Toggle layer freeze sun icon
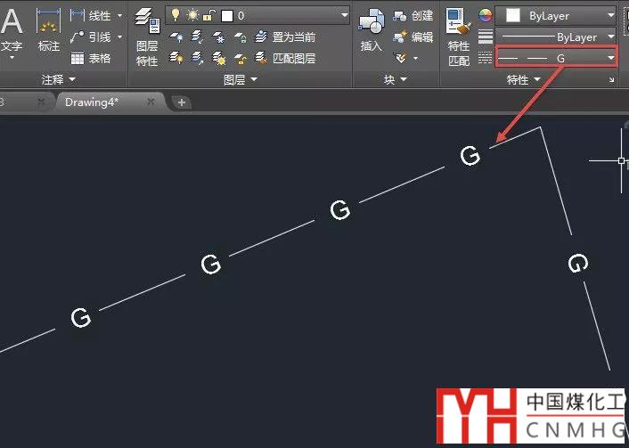 coord(192,15)
